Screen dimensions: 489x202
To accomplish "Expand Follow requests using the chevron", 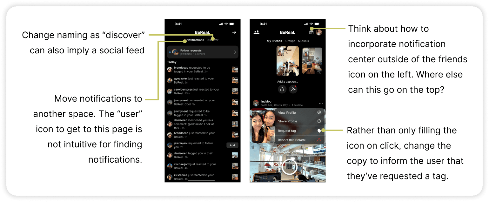I will (235, 52).
